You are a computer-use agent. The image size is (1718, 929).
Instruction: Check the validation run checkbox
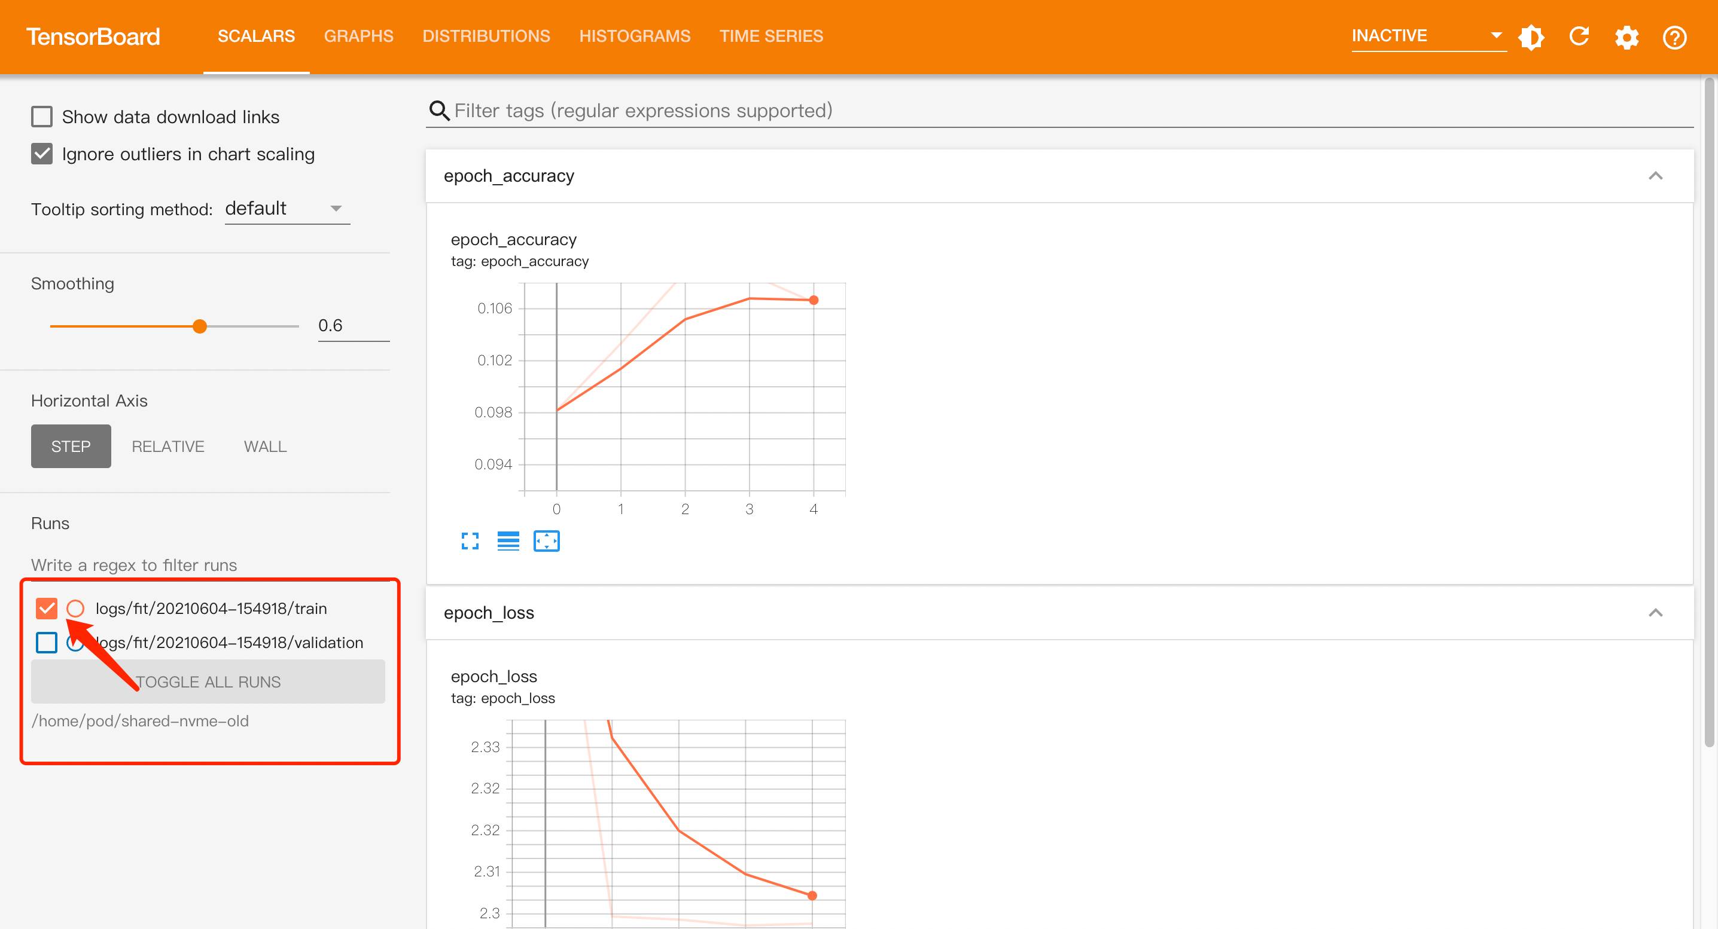click(47, 643)
